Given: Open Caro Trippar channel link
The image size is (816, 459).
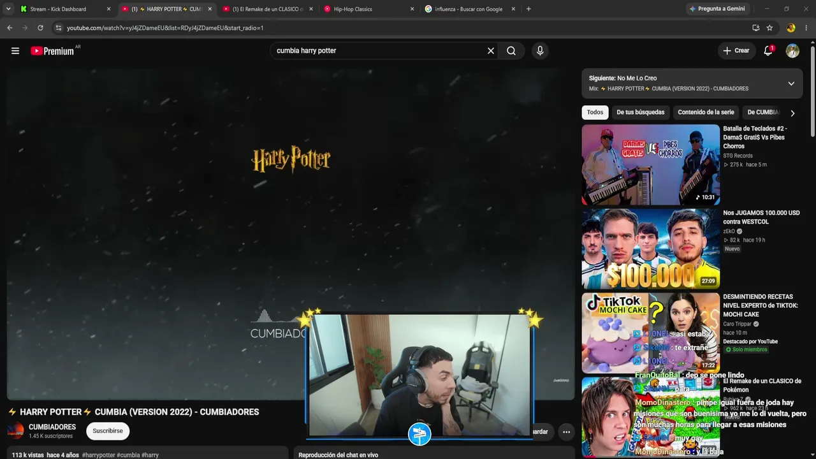Looking at the screenshot, I should (x=737, y=324).
